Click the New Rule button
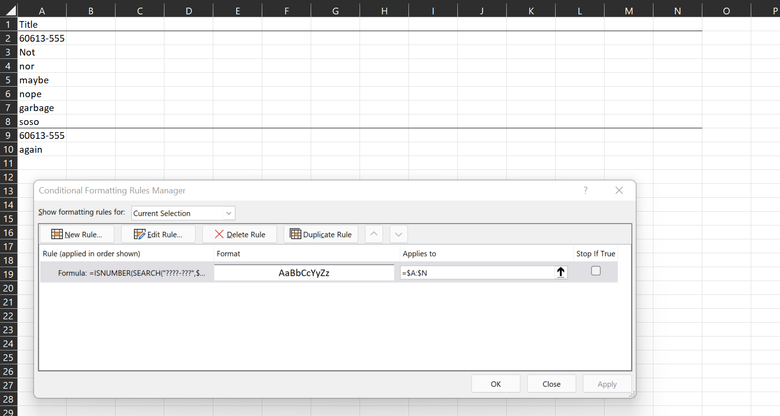Screen dimensions: 780x416 (x=77, y=234)
